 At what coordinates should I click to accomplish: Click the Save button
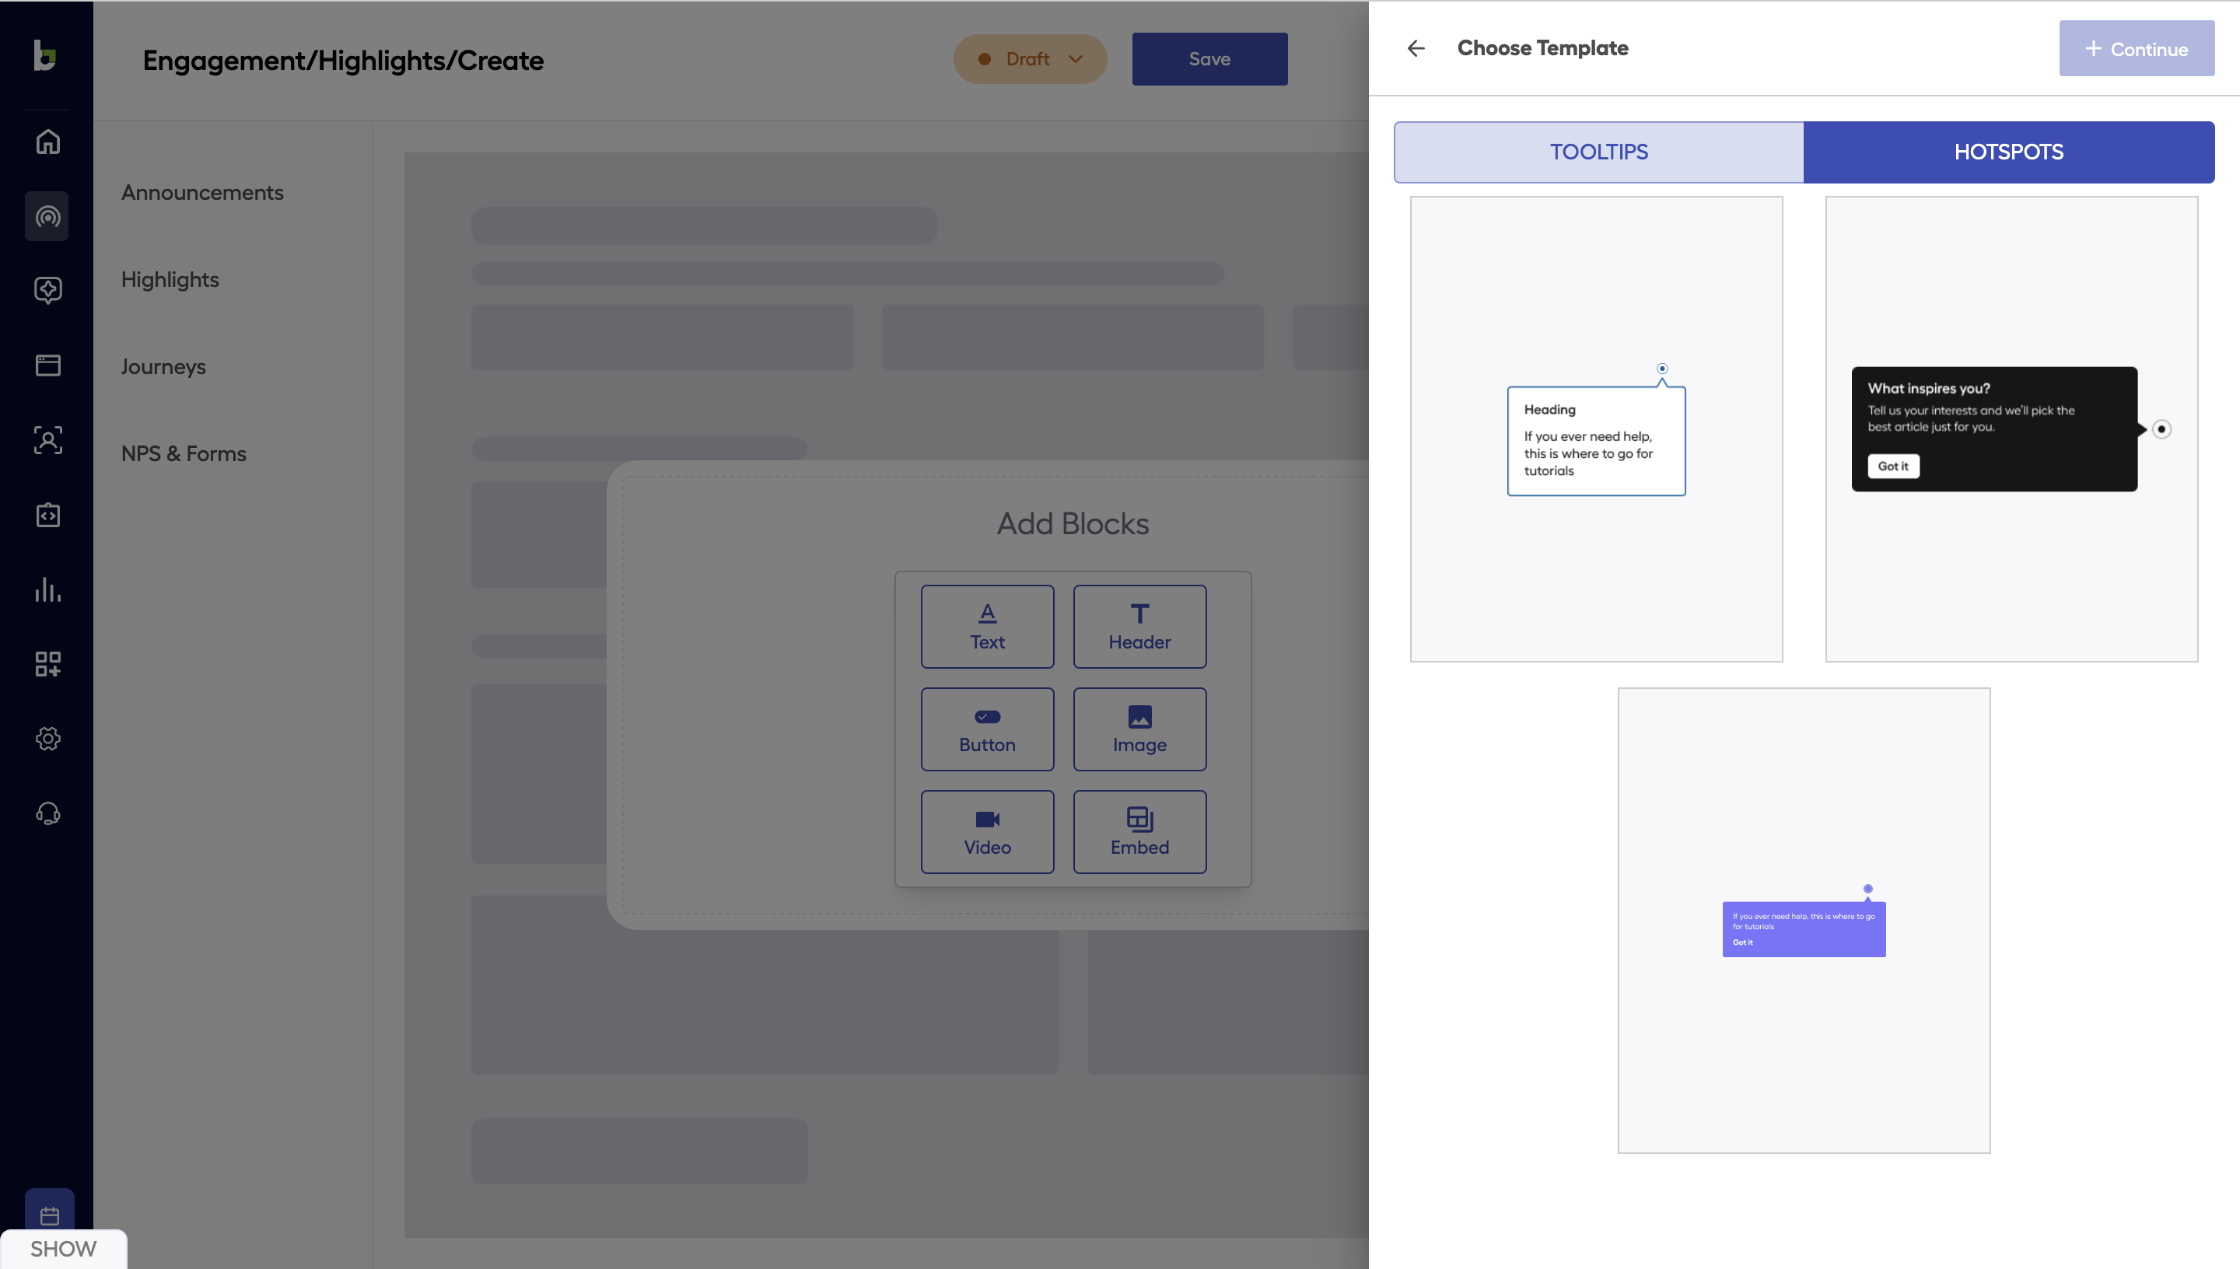(x=1209, y=59)
